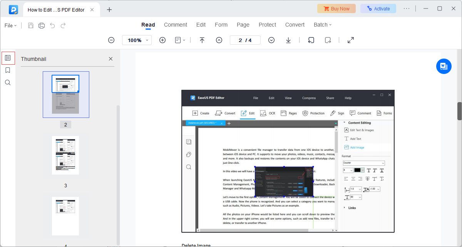Jump to first page icon
This screenshot has height=247, width=462.
pyautogui.click(x=202, y=40)
